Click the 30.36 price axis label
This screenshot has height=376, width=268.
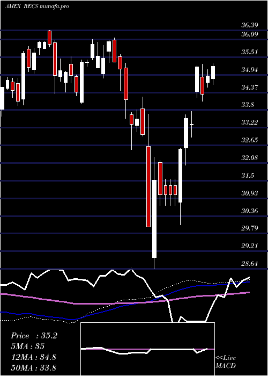click(250, 211)
